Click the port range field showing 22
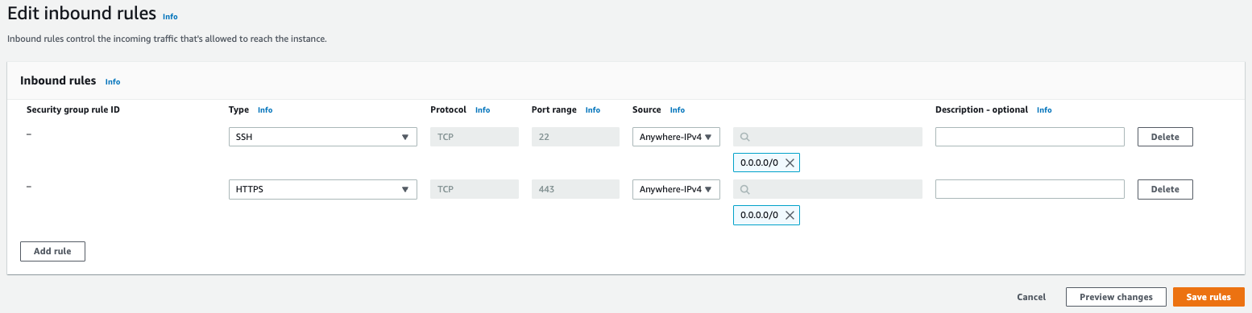Image resolution: width=1252 pixels, height=313 pixels. tap(575, 137)
